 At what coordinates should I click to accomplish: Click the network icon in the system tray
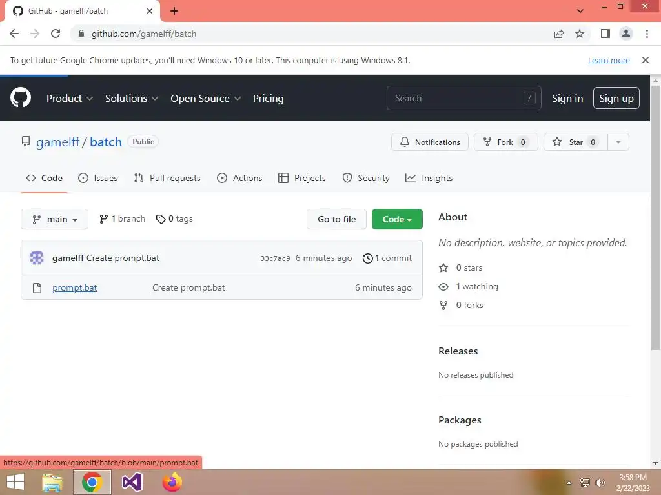point(585,482)
